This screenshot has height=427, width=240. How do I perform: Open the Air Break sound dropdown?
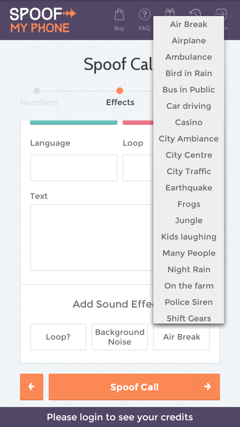click(x=181, y=337)
